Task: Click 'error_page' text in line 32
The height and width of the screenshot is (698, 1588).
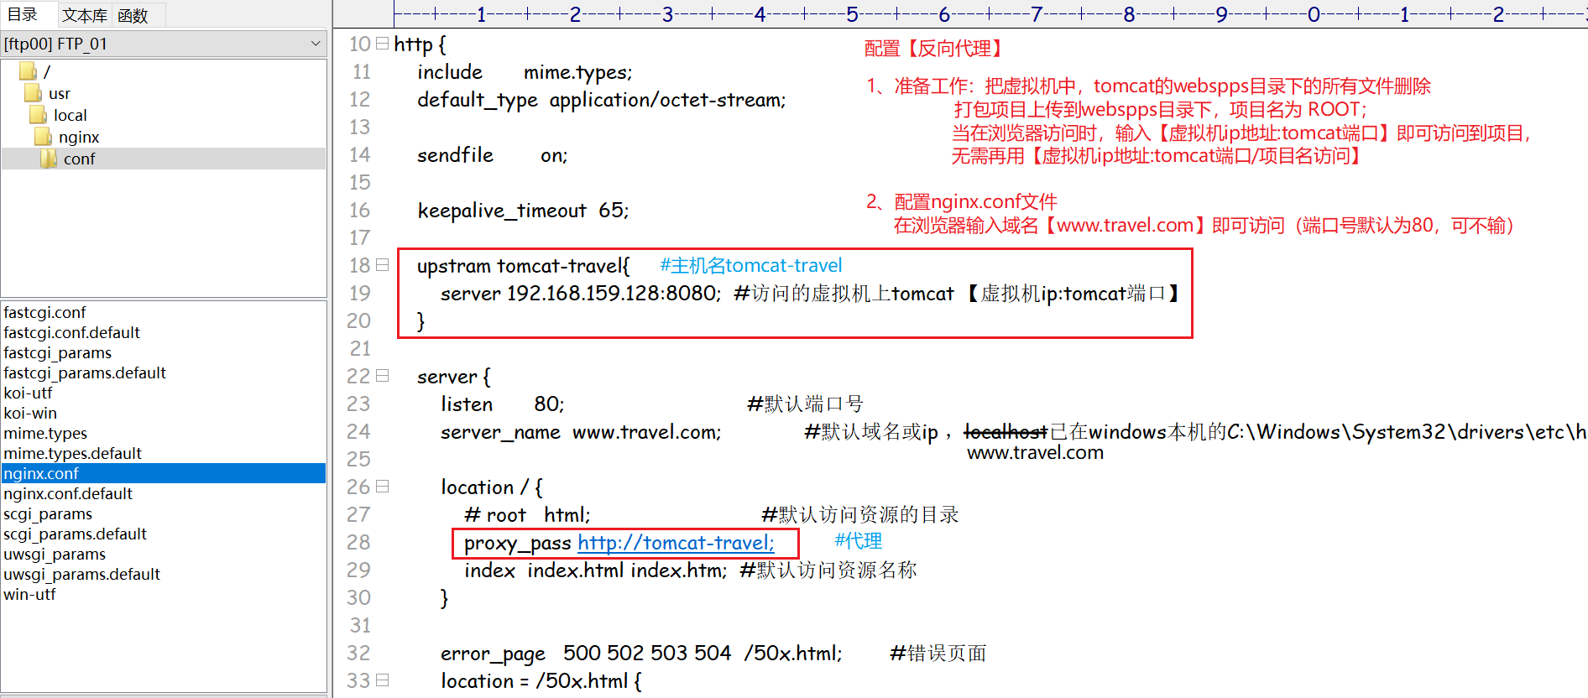Action: click(493, 654)
